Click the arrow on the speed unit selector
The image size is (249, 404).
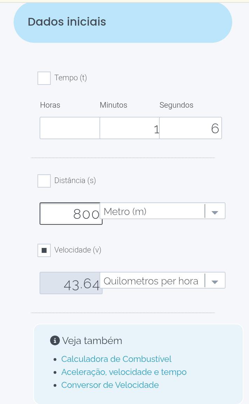pos(215,281)
